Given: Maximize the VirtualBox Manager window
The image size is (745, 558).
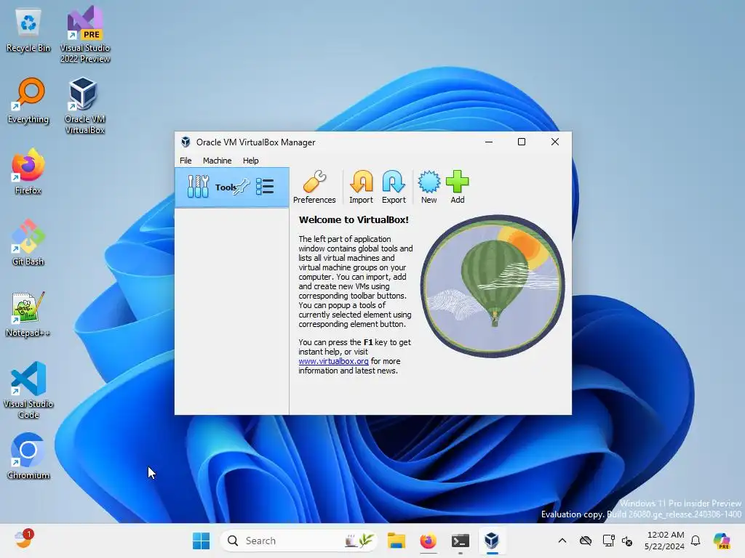Looking at the screenshot, I should (521, 142).
